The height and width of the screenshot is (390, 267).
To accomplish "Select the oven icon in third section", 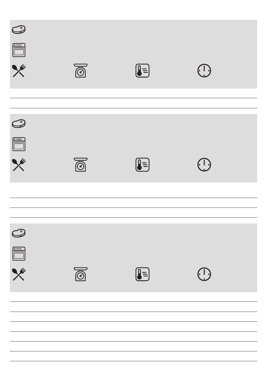I will pos(19,254).
